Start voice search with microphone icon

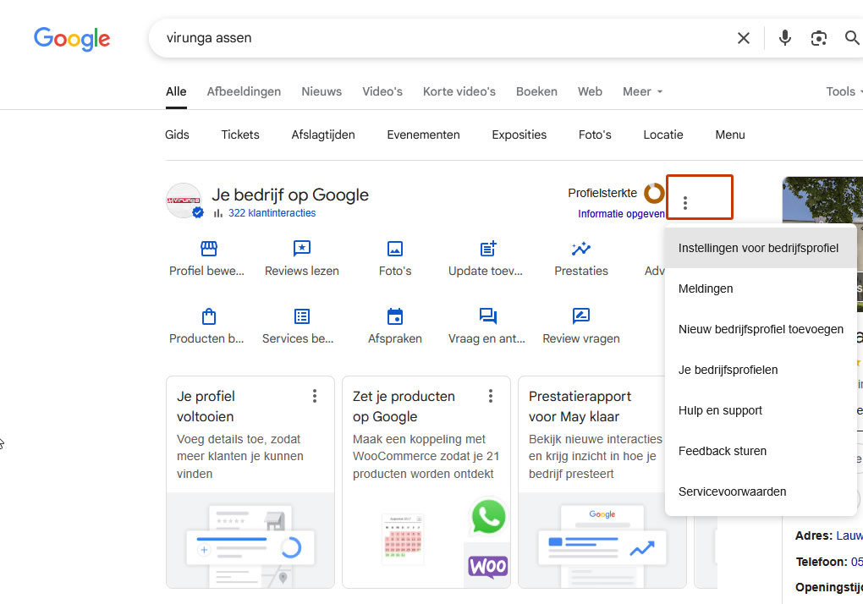[x=785, y=38]
